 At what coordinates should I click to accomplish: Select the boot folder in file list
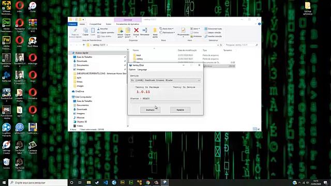tap(139, 55)
